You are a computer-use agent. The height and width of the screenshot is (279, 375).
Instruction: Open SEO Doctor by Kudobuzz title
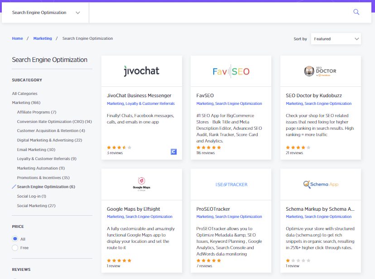pos(314,95)
